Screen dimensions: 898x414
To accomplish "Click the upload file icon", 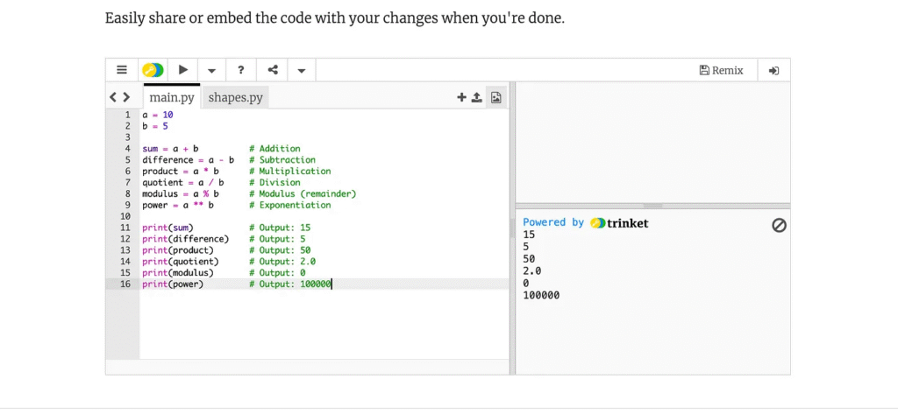I will click(x=476, y=98).
